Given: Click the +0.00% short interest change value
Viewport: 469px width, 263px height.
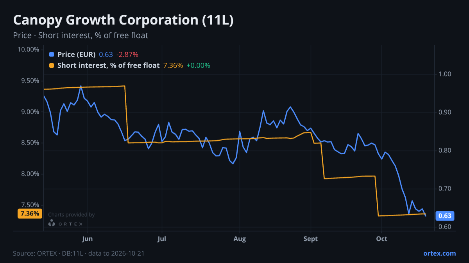Looking at the screenshot, I should click(198, 65).
